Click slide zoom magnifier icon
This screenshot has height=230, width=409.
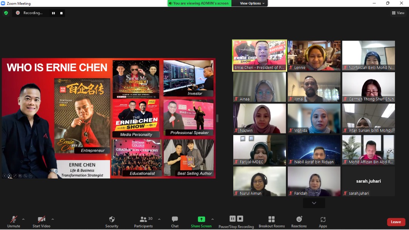[25, 176]
